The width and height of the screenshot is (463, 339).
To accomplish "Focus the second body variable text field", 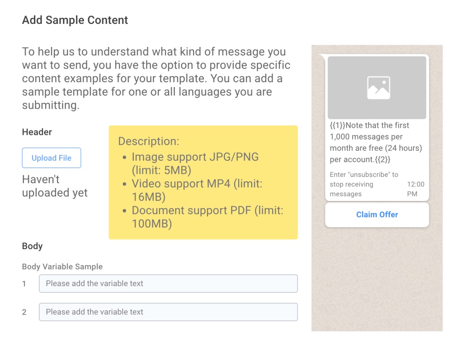I will (168, 312).
